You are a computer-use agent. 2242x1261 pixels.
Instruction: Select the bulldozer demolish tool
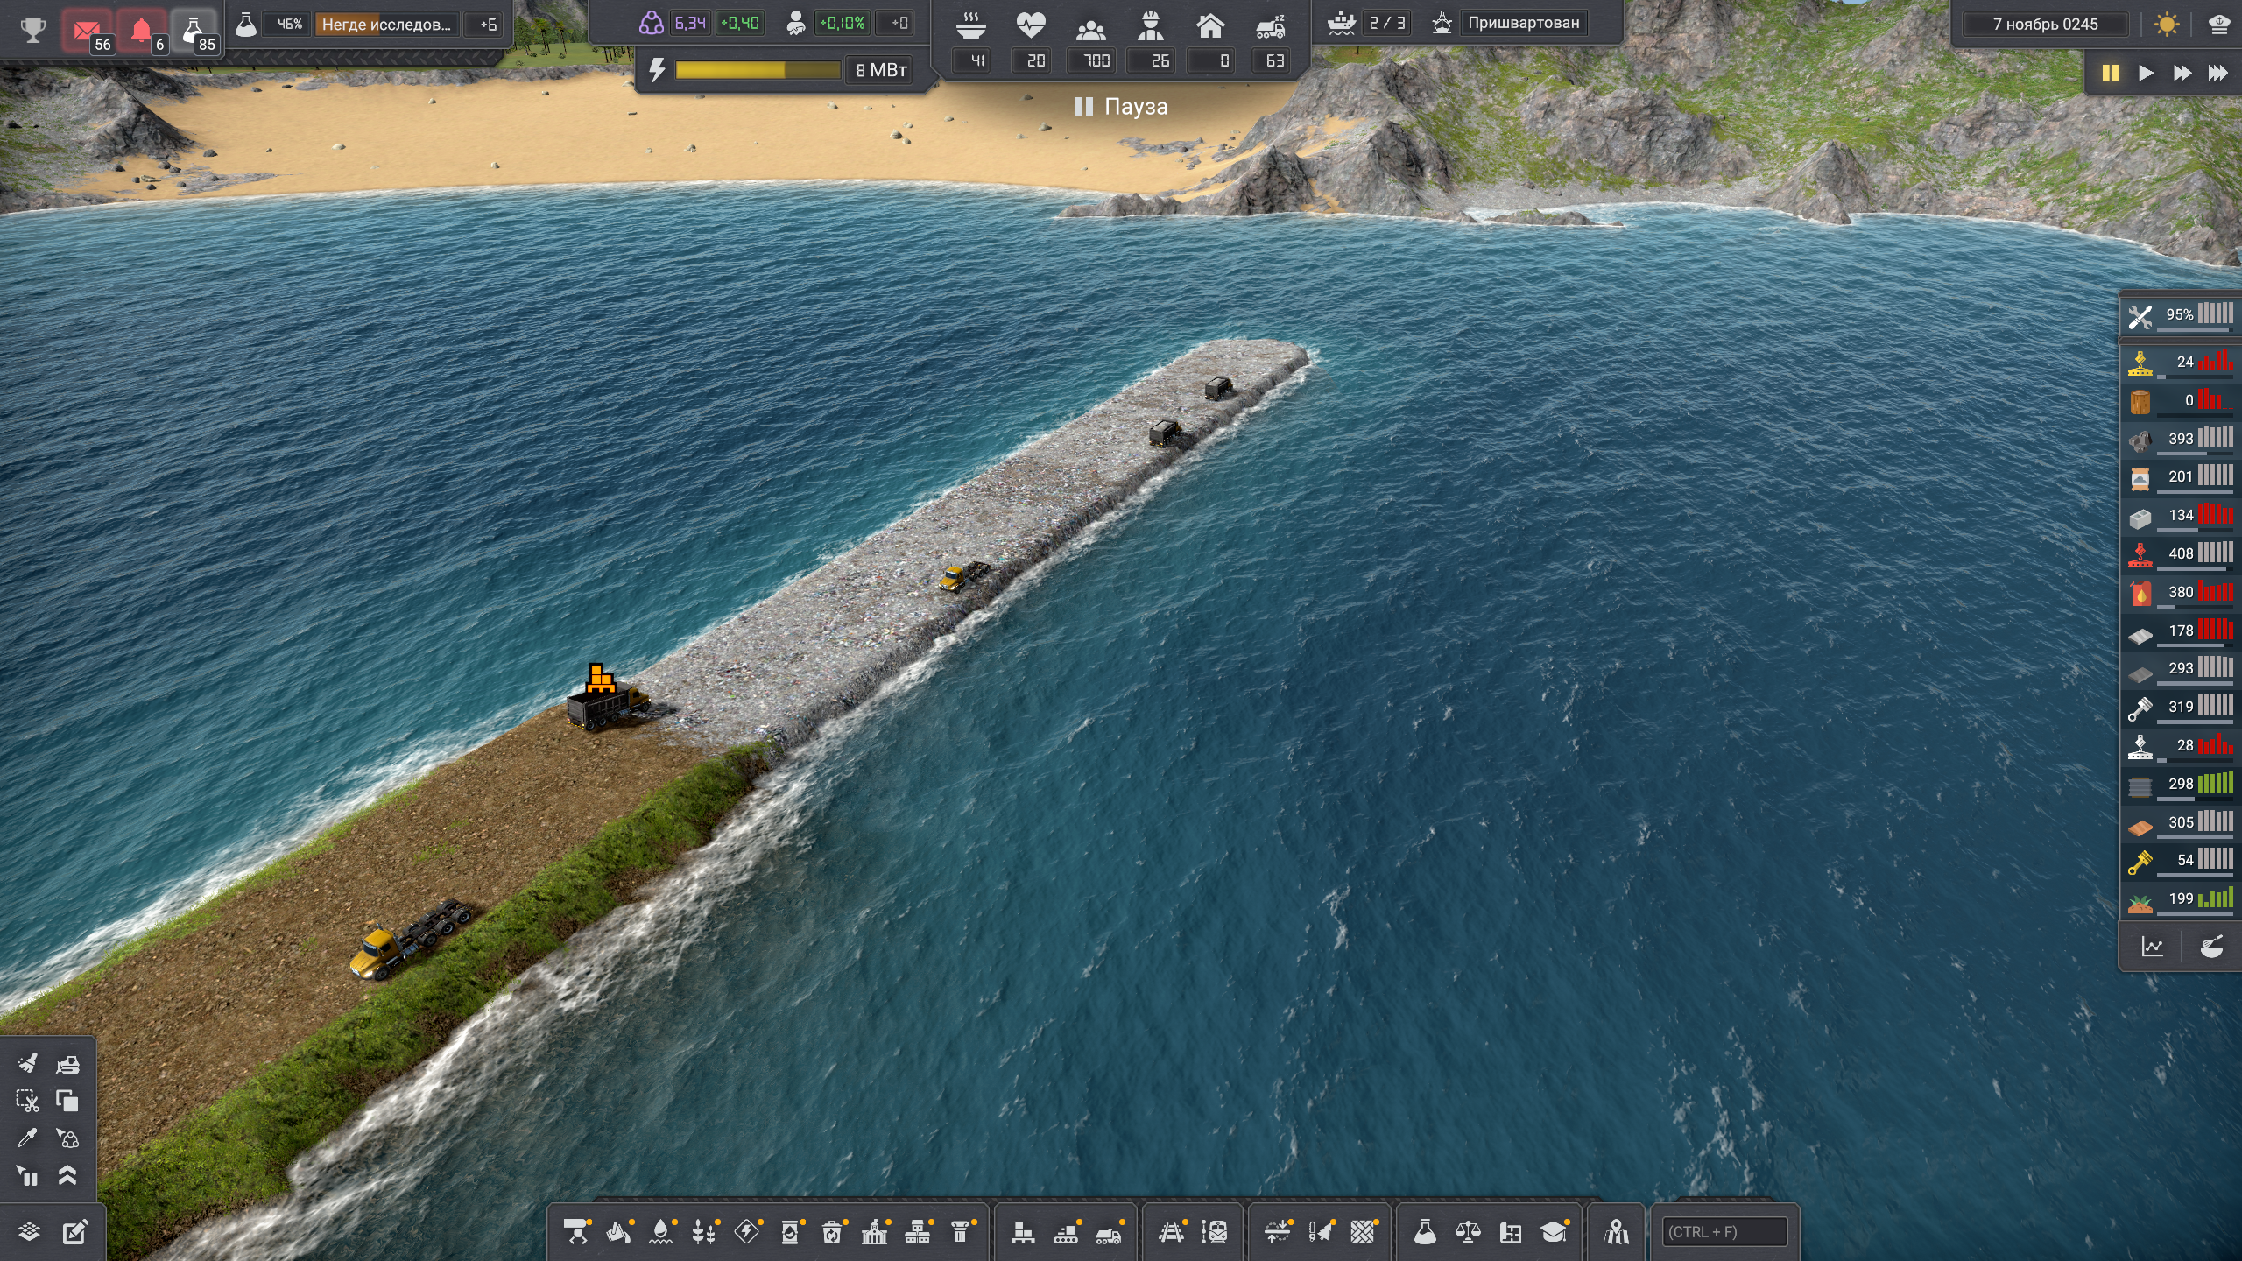[67, 1064]
